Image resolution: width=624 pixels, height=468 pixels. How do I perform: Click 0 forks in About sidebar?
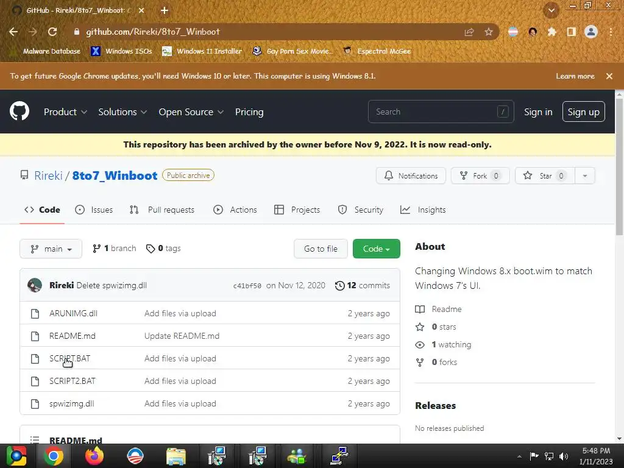click(436, 362)
